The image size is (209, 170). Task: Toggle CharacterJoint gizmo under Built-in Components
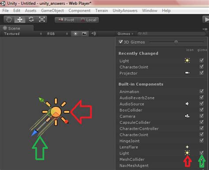click(x=202, y=134)
